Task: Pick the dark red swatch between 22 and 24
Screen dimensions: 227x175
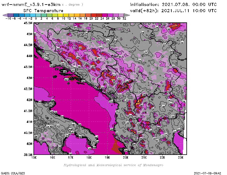Action: click(99, 15)
